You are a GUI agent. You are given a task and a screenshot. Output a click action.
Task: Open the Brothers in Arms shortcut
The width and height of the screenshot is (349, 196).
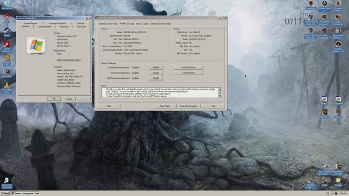(338, 170)
